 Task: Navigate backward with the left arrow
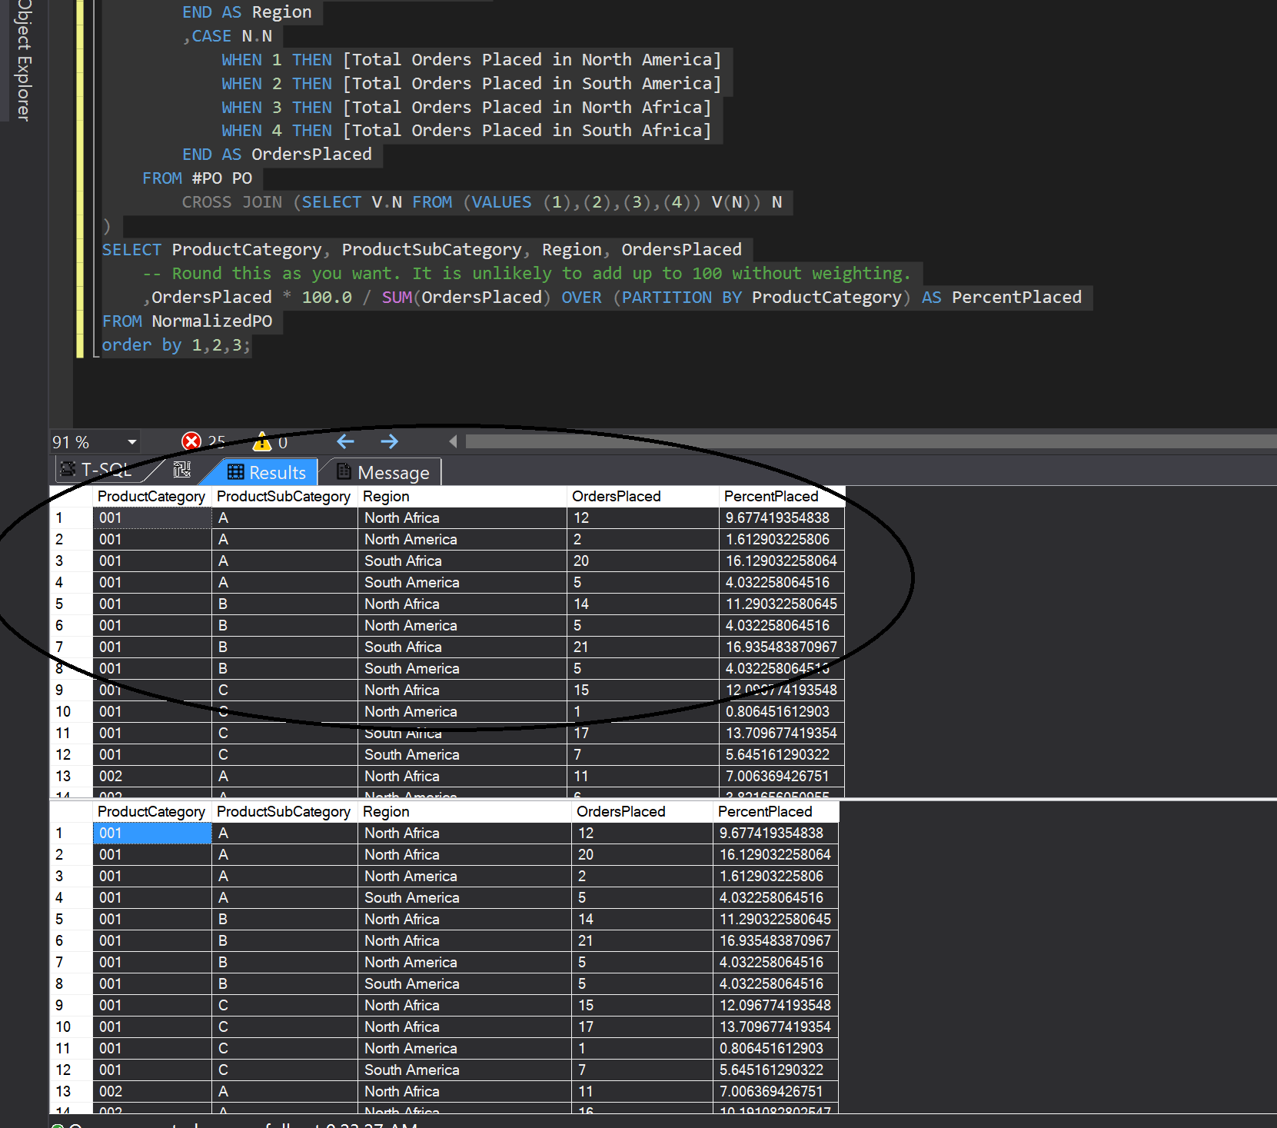(345, 441)
